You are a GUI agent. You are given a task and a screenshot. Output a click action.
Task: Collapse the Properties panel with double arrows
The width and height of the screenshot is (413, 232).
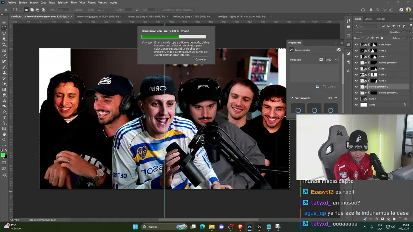(x=337, y=43)
